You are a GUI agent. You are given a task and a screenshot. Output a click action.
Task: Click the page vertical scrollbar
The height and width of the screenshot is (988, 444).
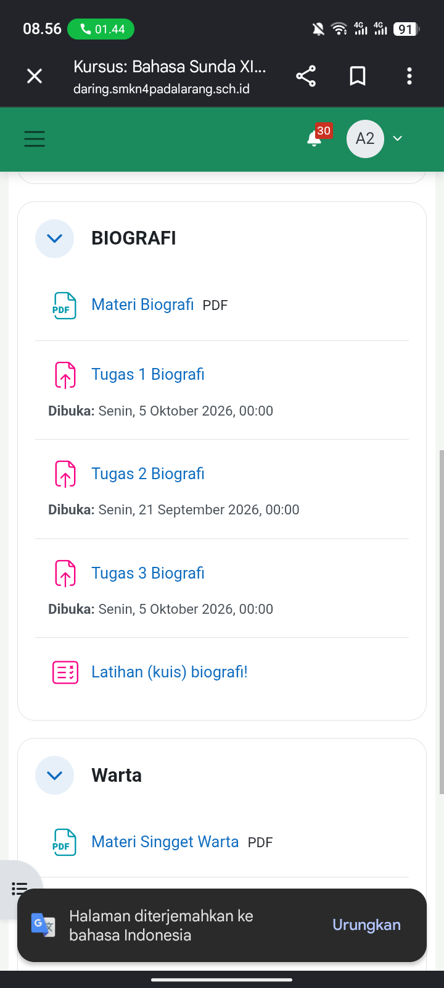coord(441,622)
